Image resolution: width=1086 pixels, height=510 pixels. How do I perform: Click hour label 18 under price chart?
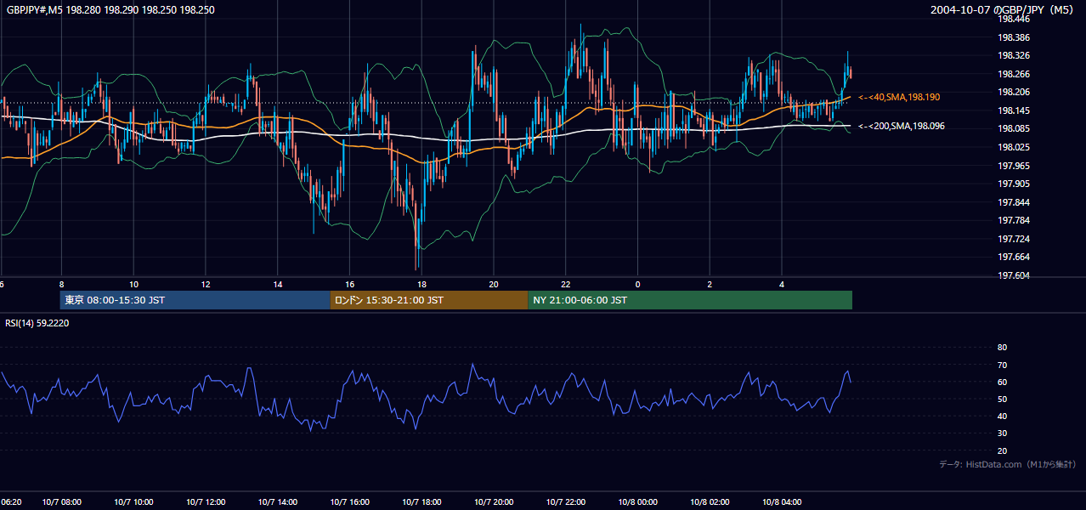pos(421,284)
